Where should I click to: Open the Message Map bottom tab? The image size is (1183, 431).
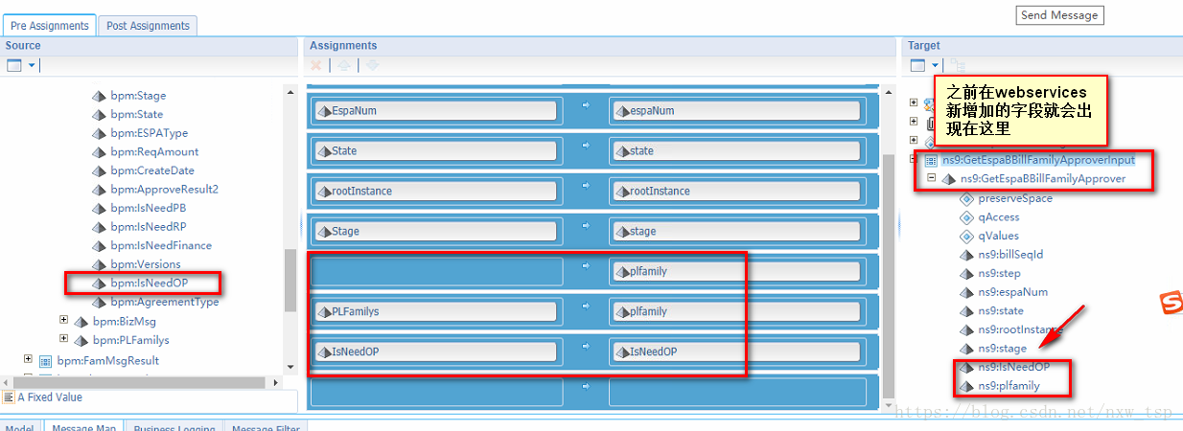(84, 427)
